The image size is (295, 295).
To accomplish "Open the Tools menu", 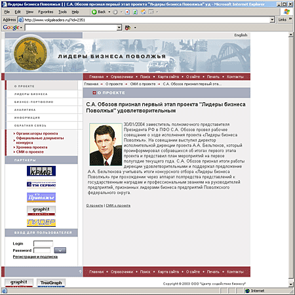I will pyautogui.click(x=62, y=12).
